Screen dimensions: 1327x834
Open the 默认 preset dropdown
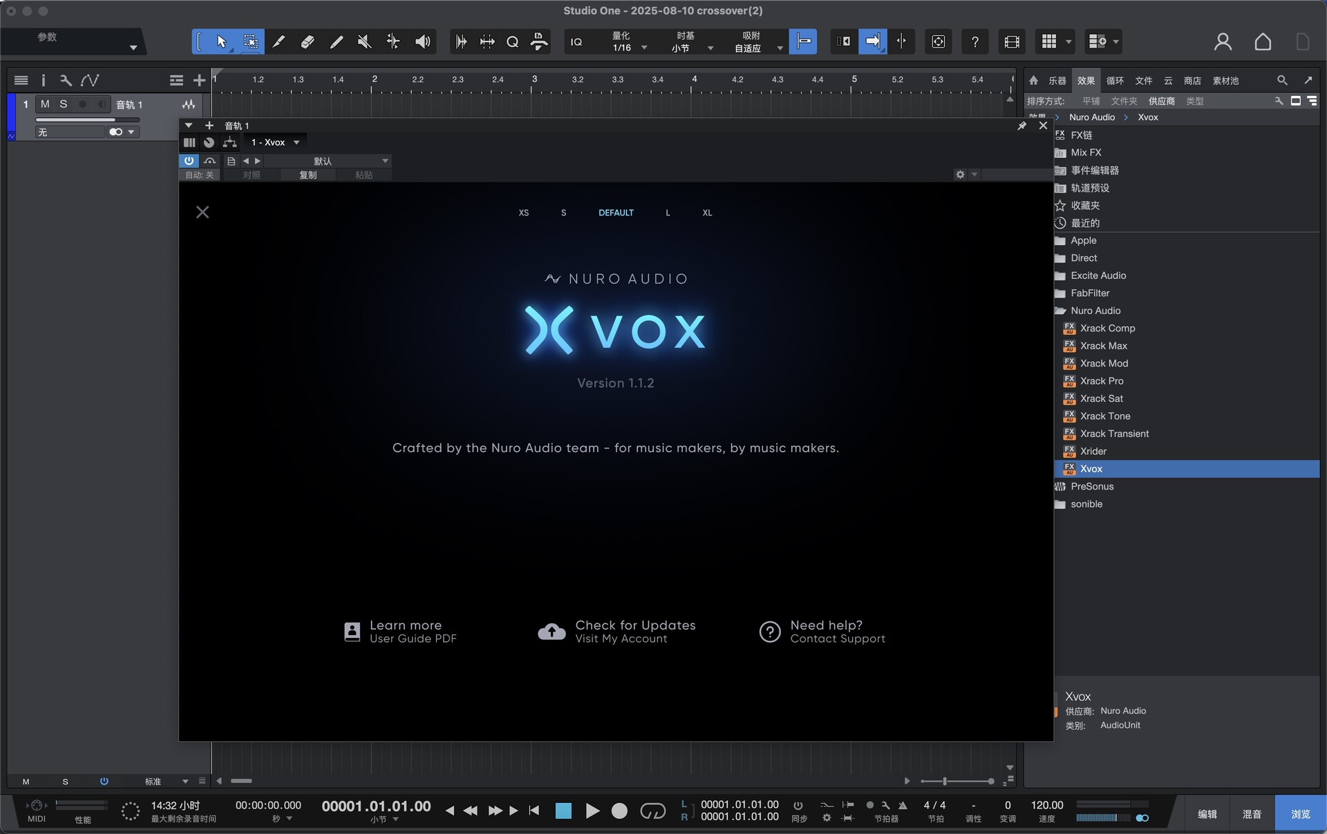click(x=328, y=161)
